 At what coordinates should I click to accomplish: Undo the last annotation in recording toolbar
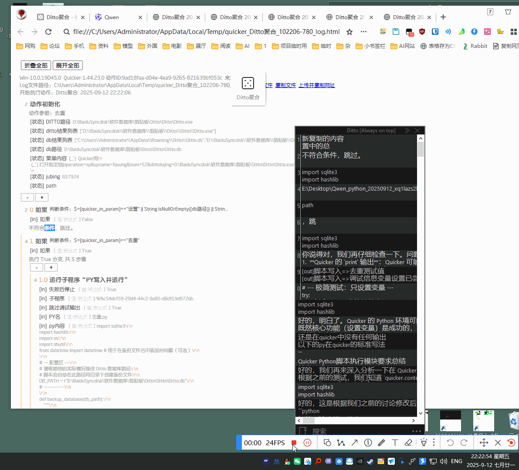point(450,443)
